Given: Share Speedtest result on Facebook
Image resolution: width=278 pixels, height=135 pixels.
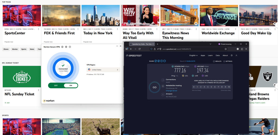Looking at the screenshot, I should tap(162, 61).
